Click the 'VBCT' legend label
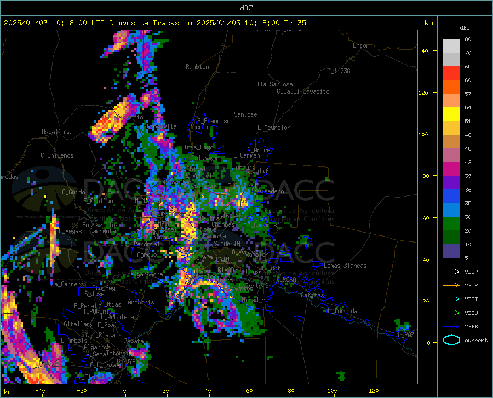The width and height of the screenshot is (493, 398). [471, 299]
